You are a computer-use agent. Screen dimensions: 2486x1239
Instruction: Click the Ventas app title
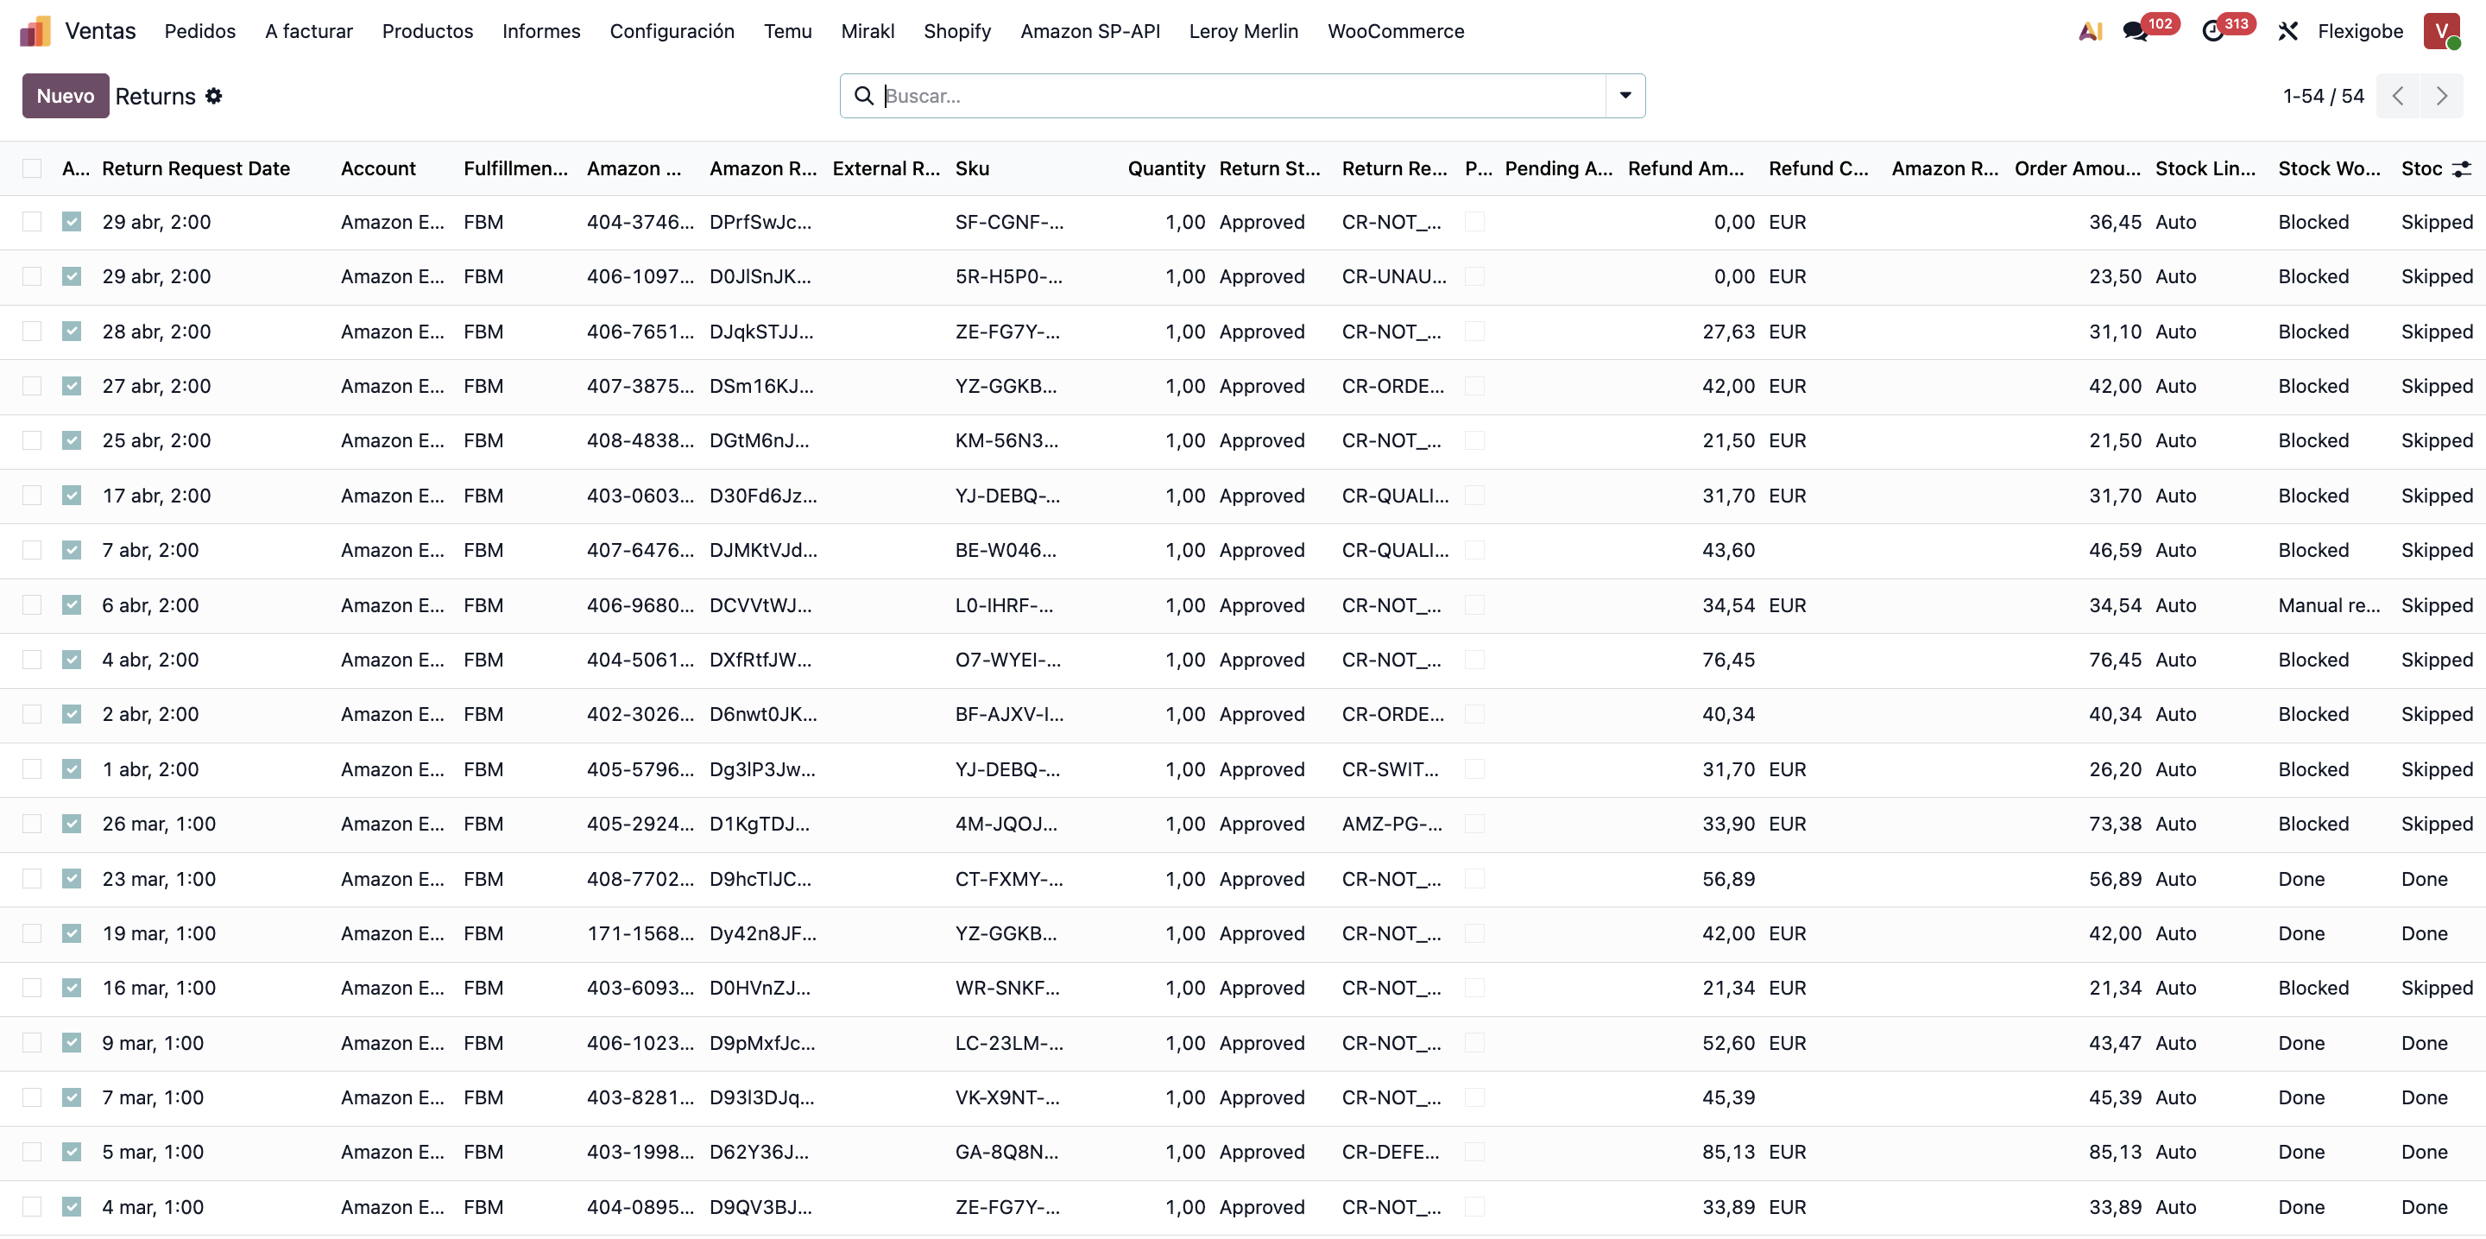pyautogui.click(x=100, y=31)
